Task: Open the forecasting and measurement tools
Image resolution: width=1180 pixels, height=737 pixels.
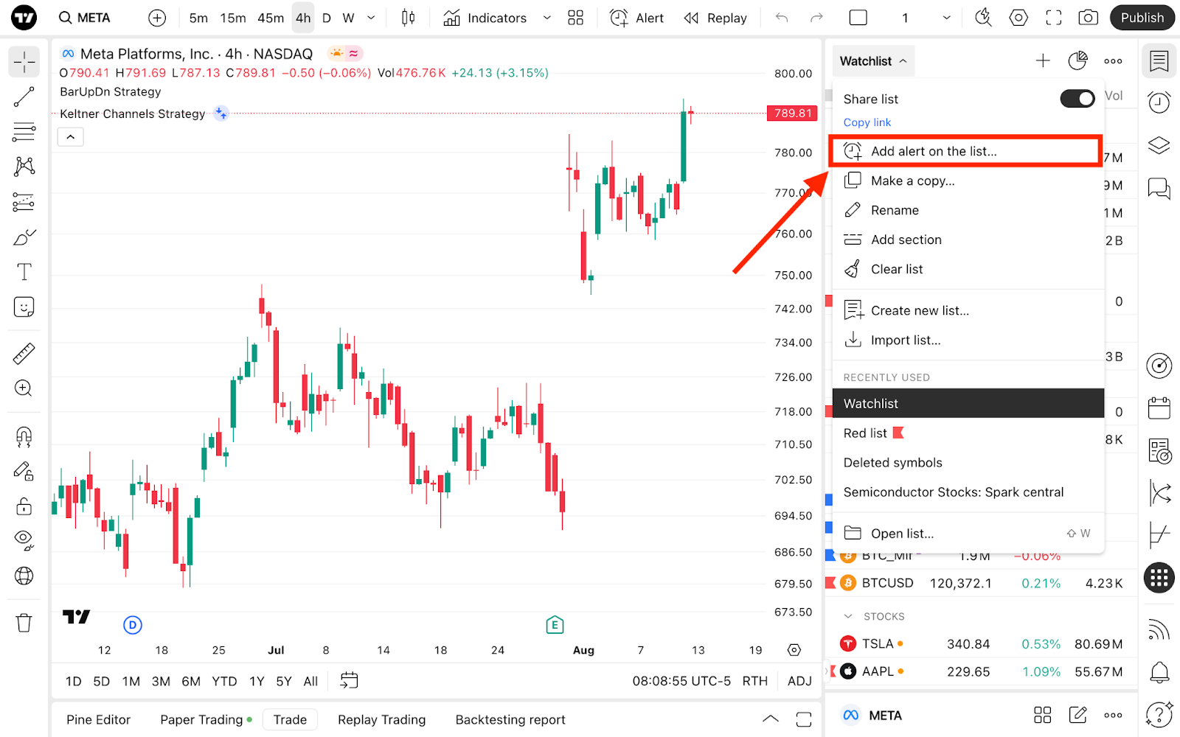Action: (24, 202)
